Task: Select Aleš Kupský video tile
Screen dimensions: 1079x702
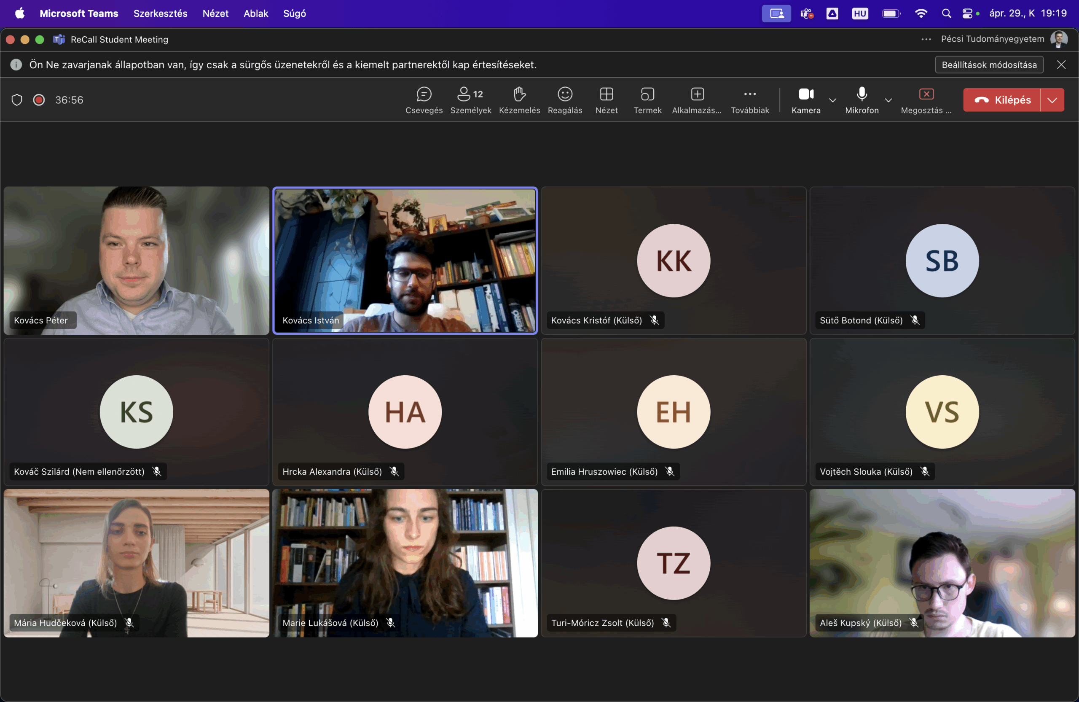Action: click(942, 563)
